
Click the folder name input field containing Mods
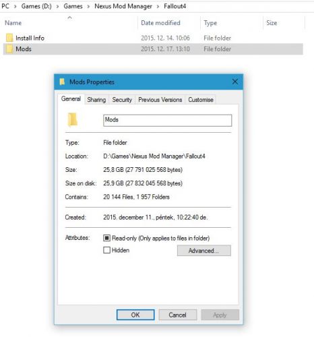tap(167, 120)
